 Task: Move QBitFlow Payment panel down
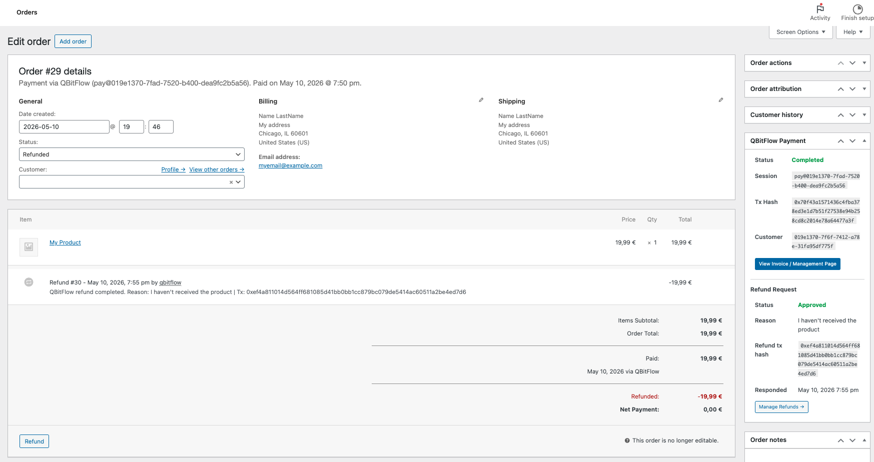(852, 141)
